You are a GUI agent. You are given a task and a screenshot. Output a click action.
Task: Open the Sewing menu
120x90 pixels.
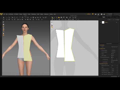(21, 14)
